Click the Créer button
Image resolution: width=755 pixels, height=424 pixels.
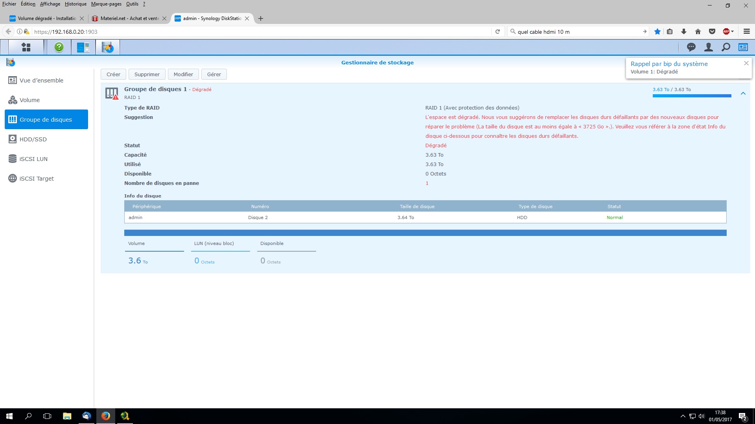113,74
